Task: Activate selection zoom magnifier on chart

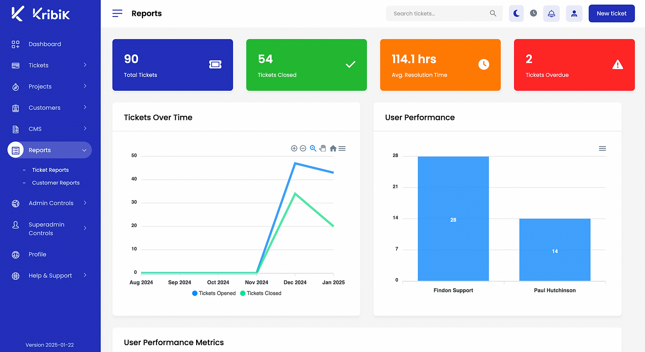Action: [313, 148]
